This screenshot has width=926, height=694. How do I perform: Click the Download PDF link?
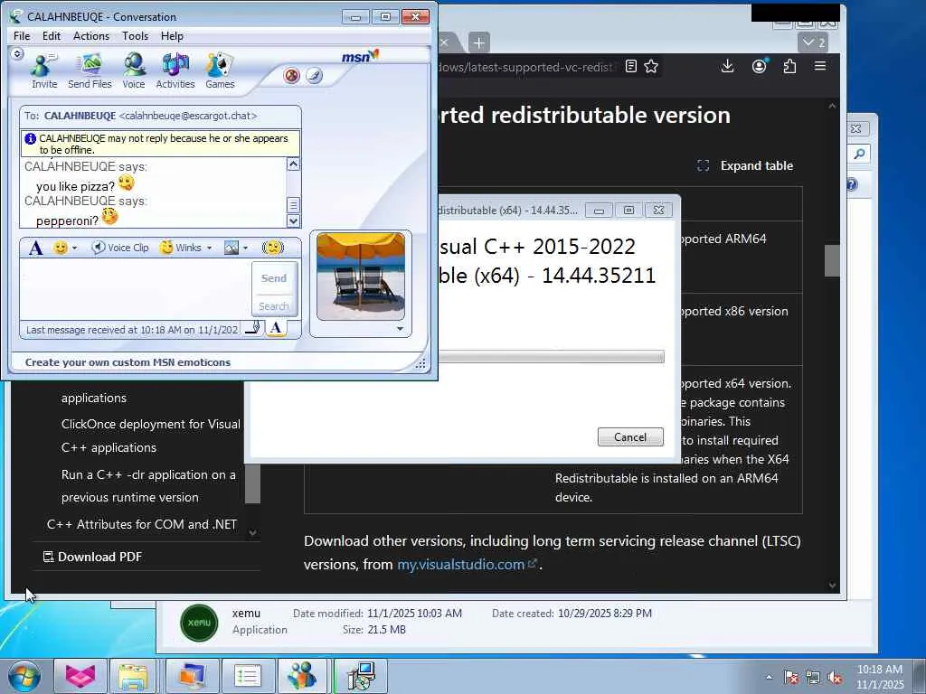point(93,557)
